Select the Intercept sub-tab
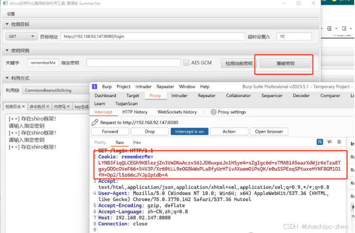This screenshot has width=355, height=233. click(103, 112)
